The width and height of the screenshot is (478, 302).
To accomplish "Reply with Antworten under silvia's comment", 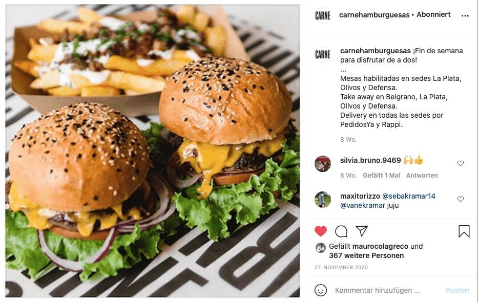I will pyautogui.click(x=422, y=176).
